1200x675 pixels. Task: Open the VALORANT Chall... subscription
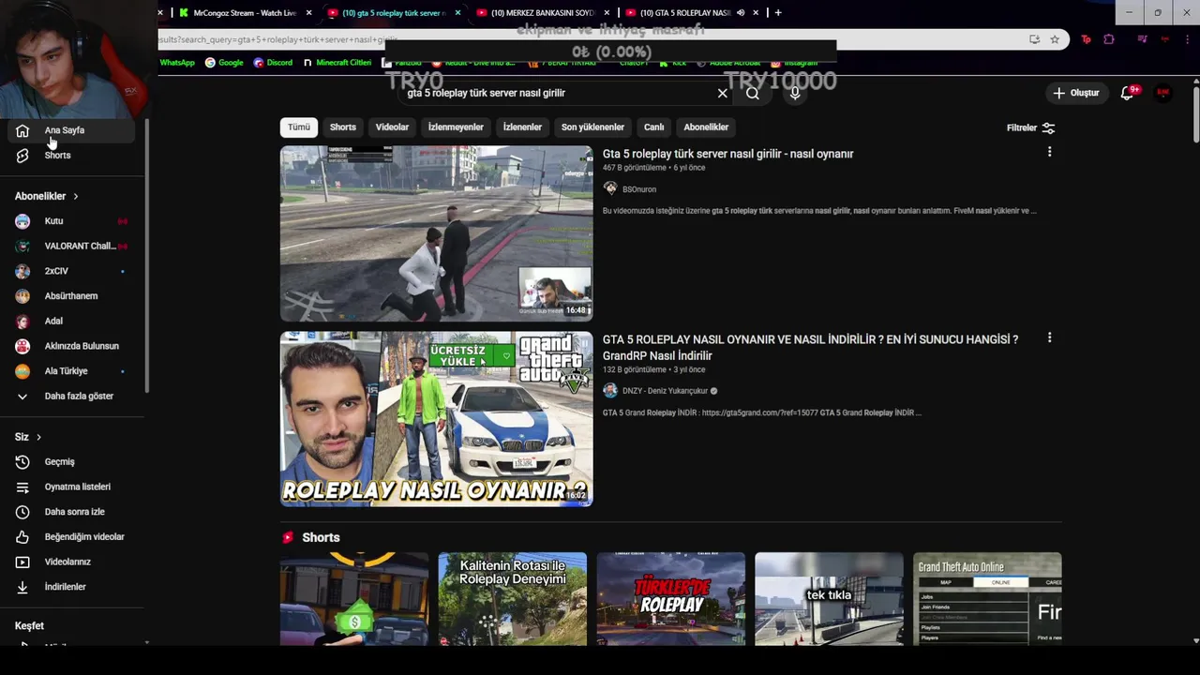tap(71, 246)
